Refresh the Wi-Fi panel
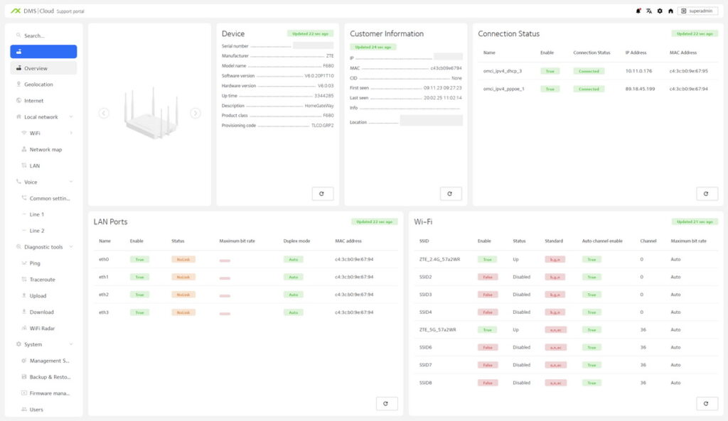This screenshot has height=421, width=728. (707, 404)
